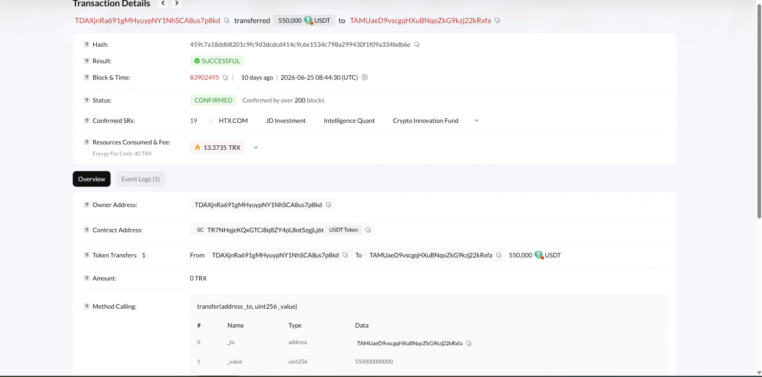
Task: Copy the transaction hash
Action: pos(417,44)
